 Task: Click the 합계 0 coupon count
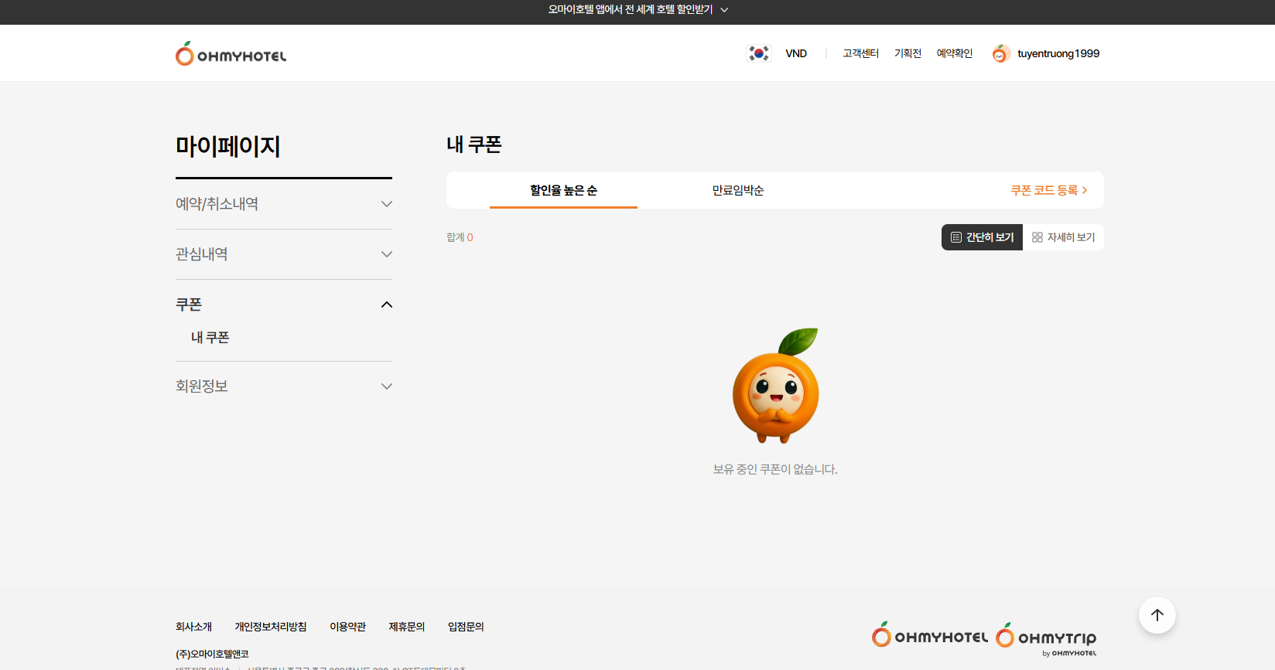click(x=460, y=237)
